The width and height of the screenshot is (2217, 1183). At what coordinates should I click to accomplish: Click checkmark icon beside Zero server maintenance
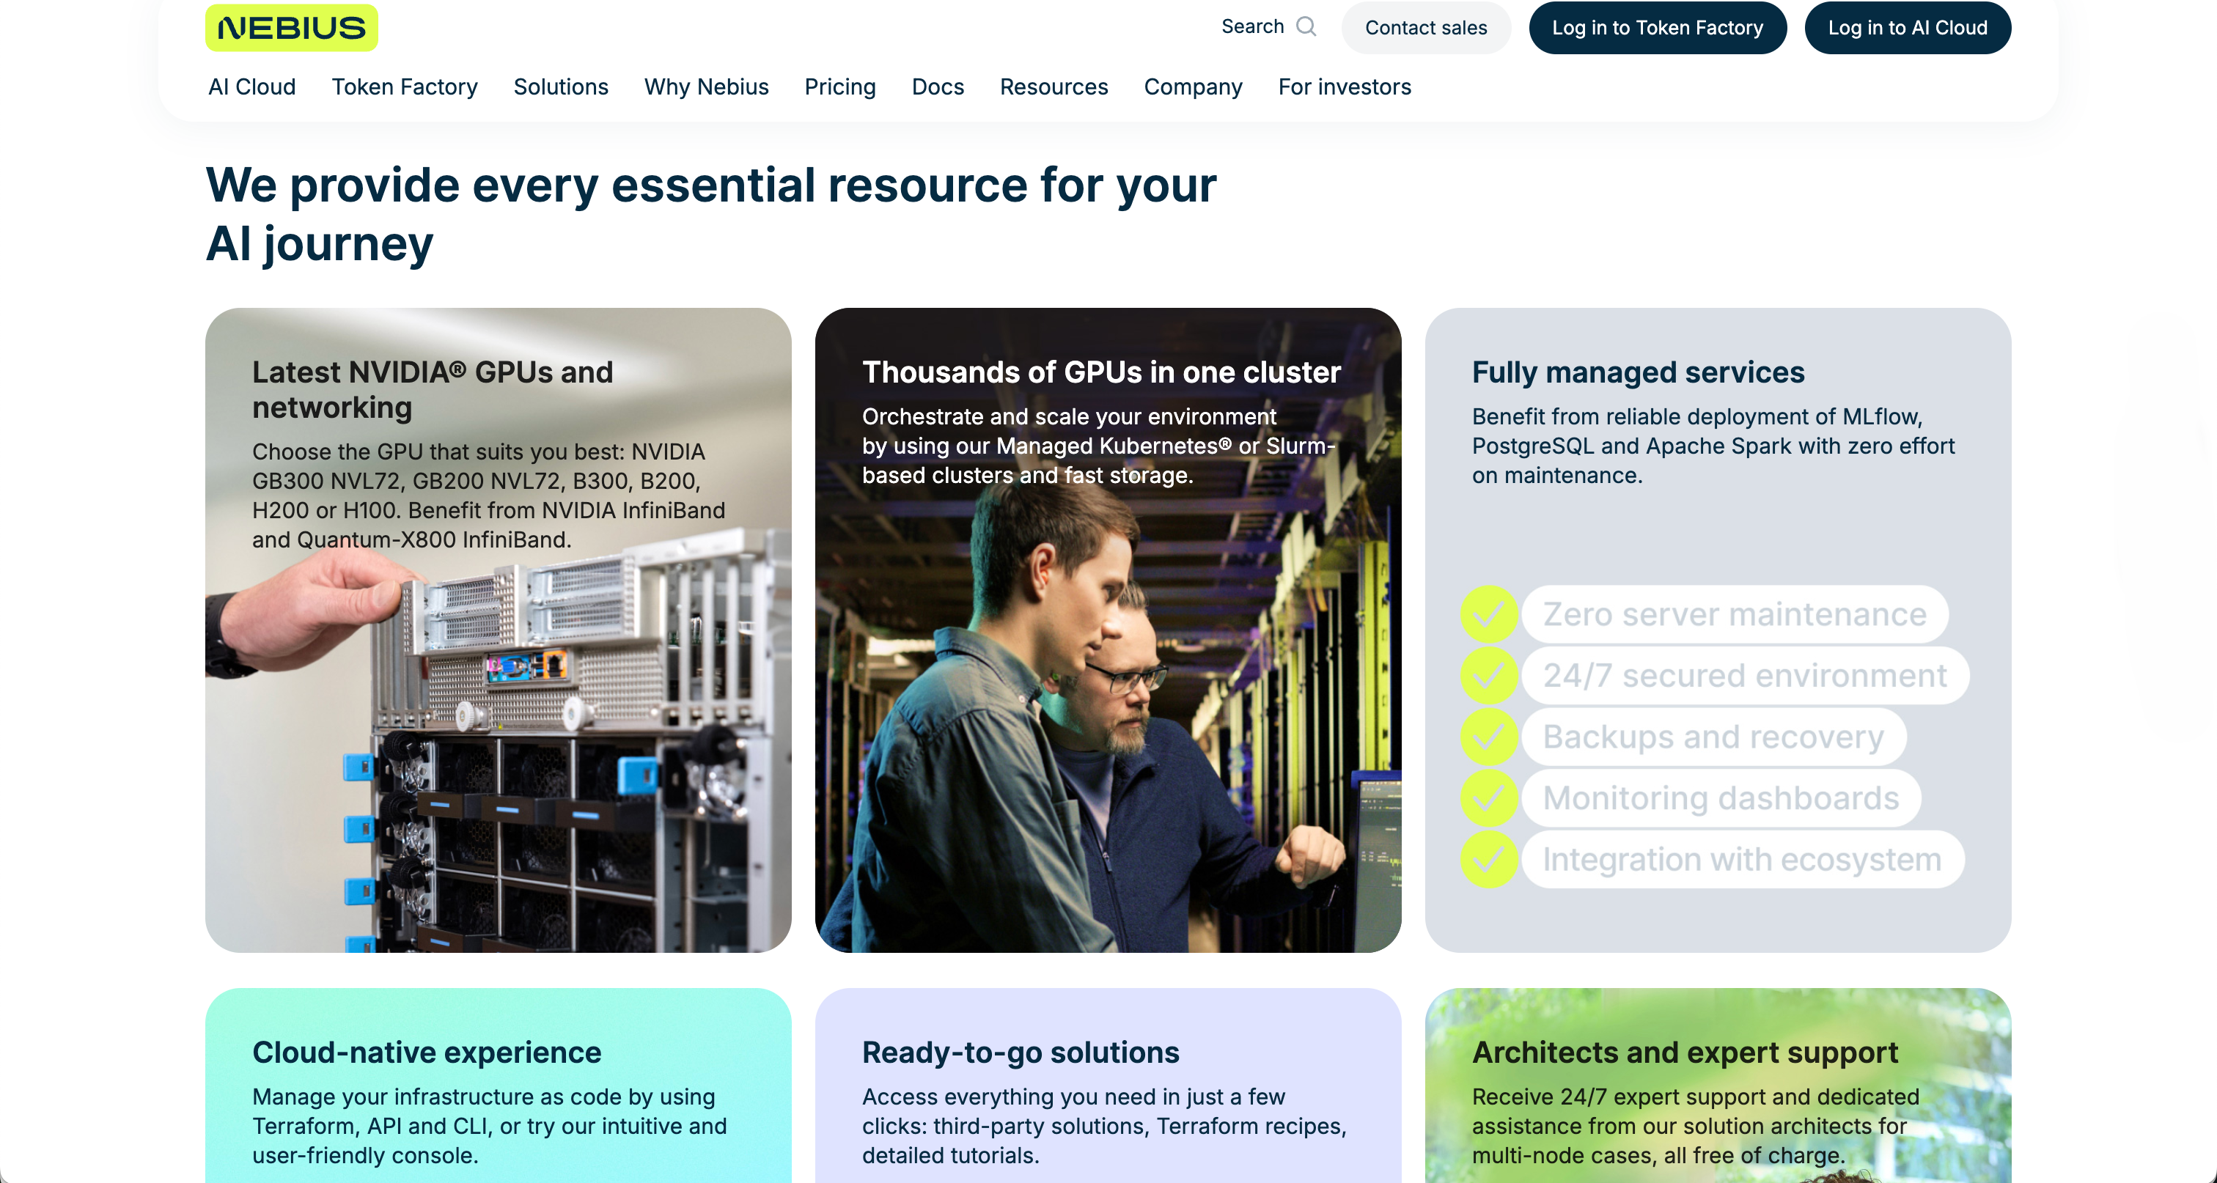[x=1489, y=614]
